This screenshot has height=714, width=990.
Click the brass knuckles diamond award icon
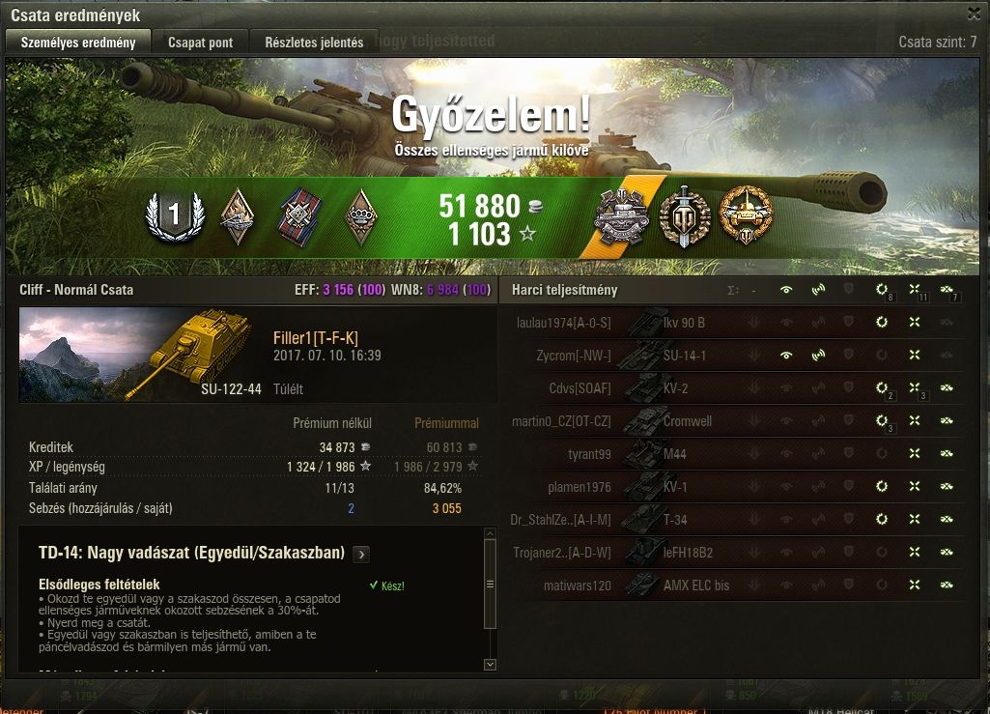point(361,216)
